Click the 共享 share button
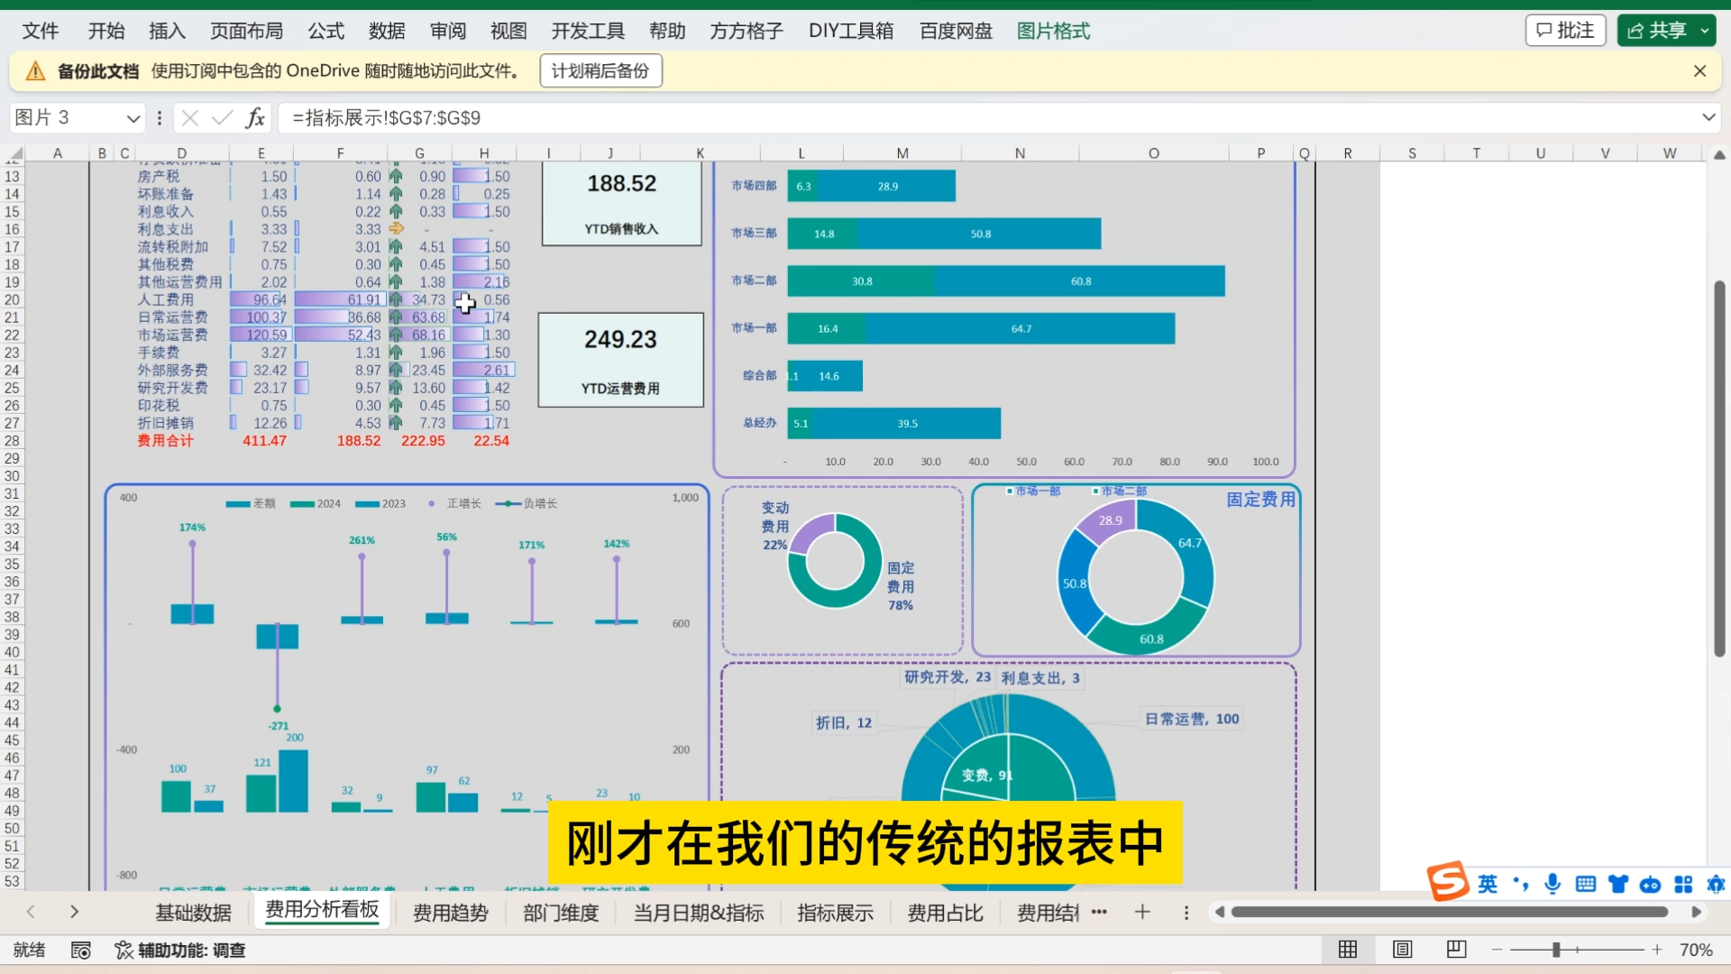 point(1657,31)
